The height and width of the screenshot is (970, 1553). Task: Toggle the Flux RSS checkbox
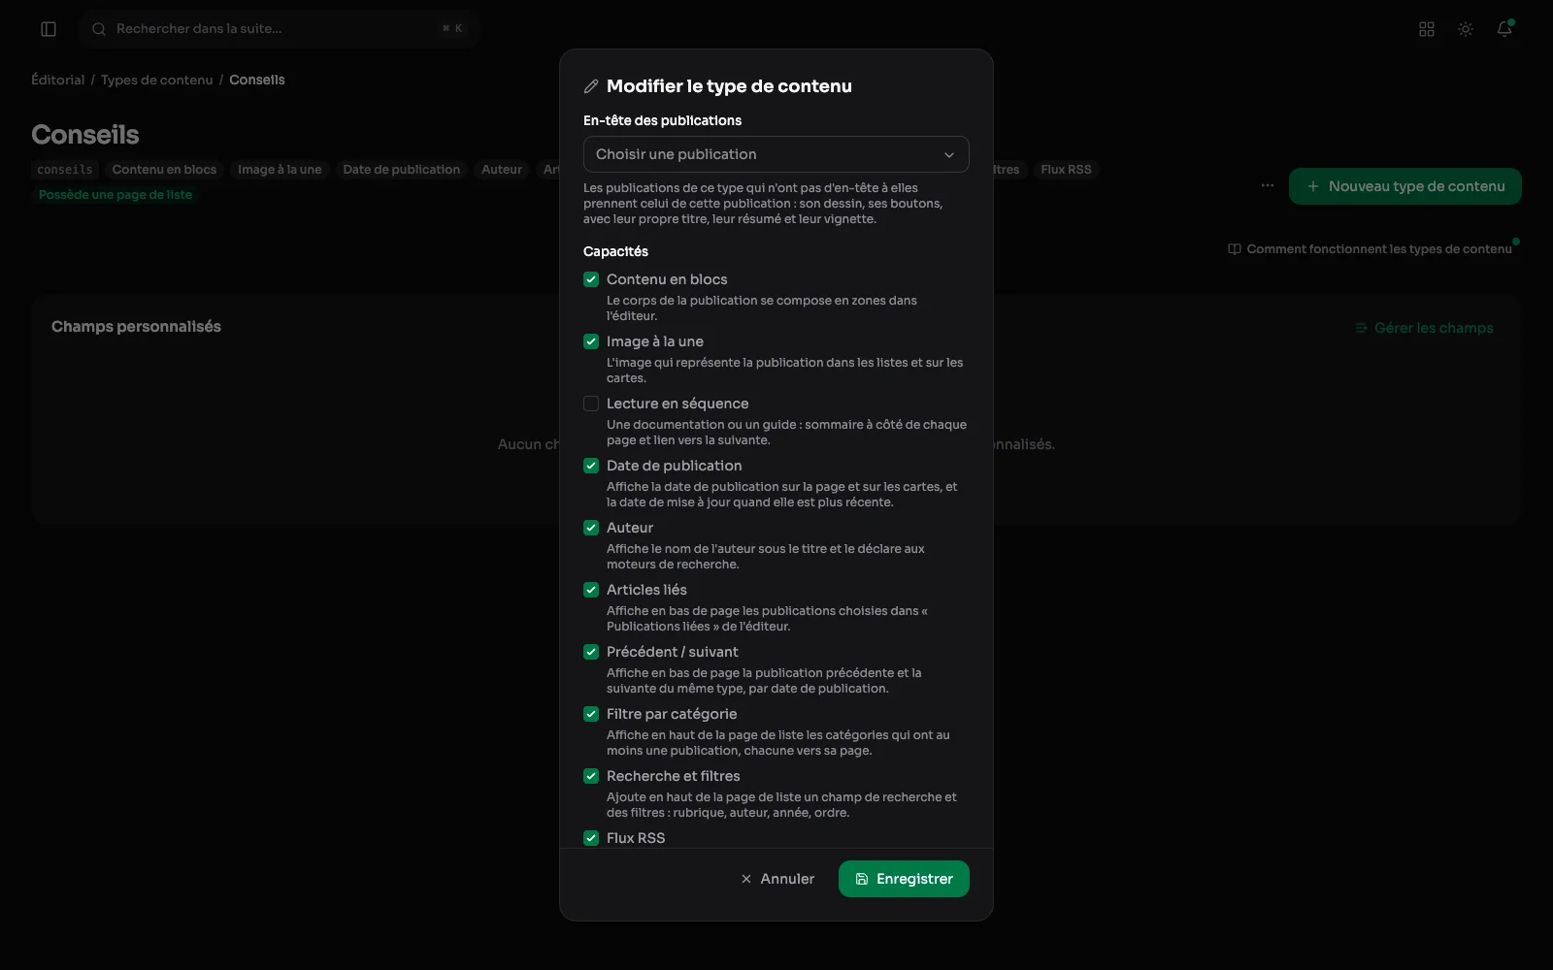tap(591, 838)
